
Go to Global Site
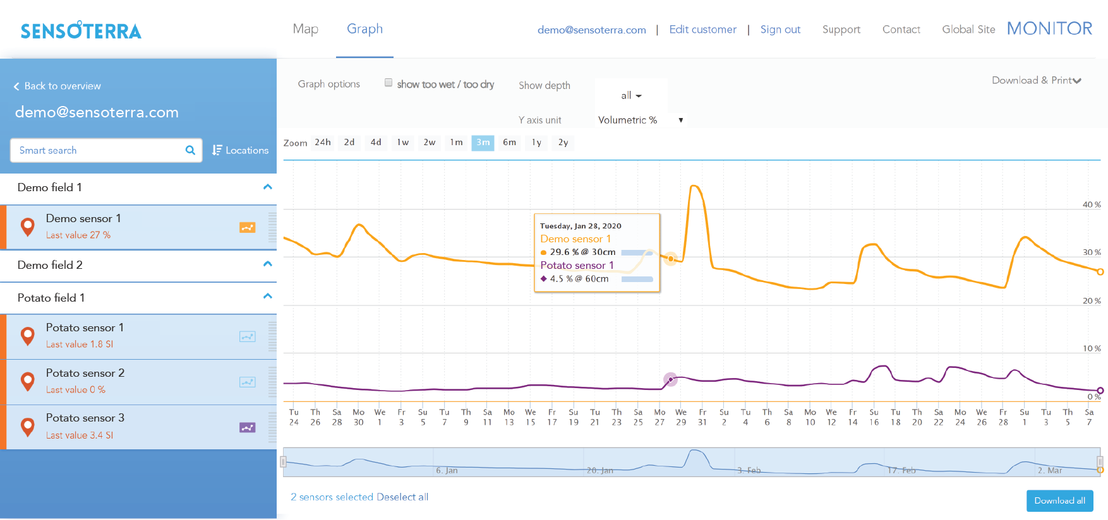point(968,30)
